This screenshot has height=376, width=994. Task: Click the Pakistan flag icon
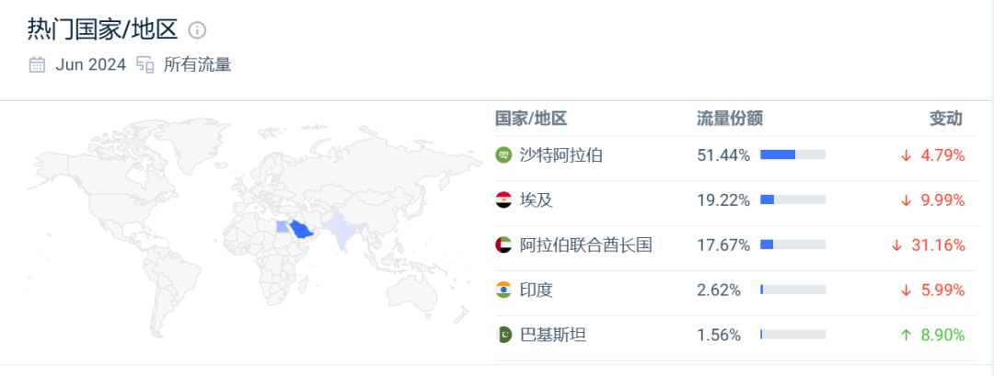[x=503, y=335]
